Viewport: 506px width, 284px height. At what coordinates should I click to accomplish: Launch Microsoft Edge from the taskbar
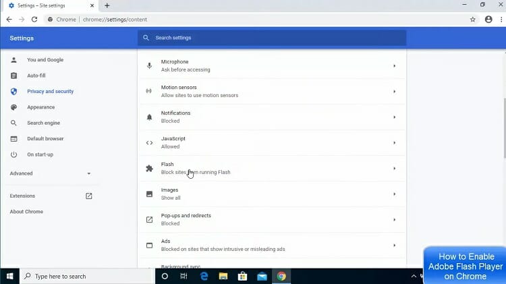coord(204,277)
